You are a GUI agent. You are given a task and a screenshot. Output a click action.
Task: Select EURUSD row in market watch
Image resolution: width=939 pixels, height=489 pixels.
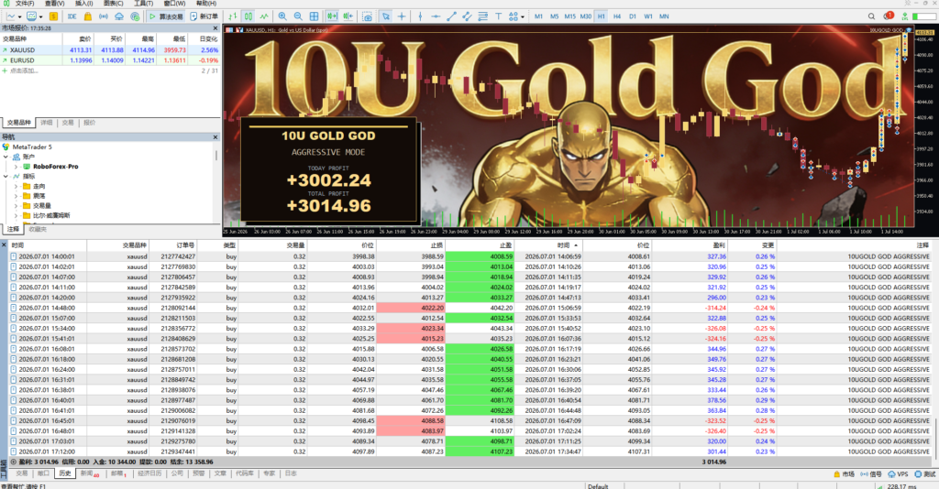[110, 60]
